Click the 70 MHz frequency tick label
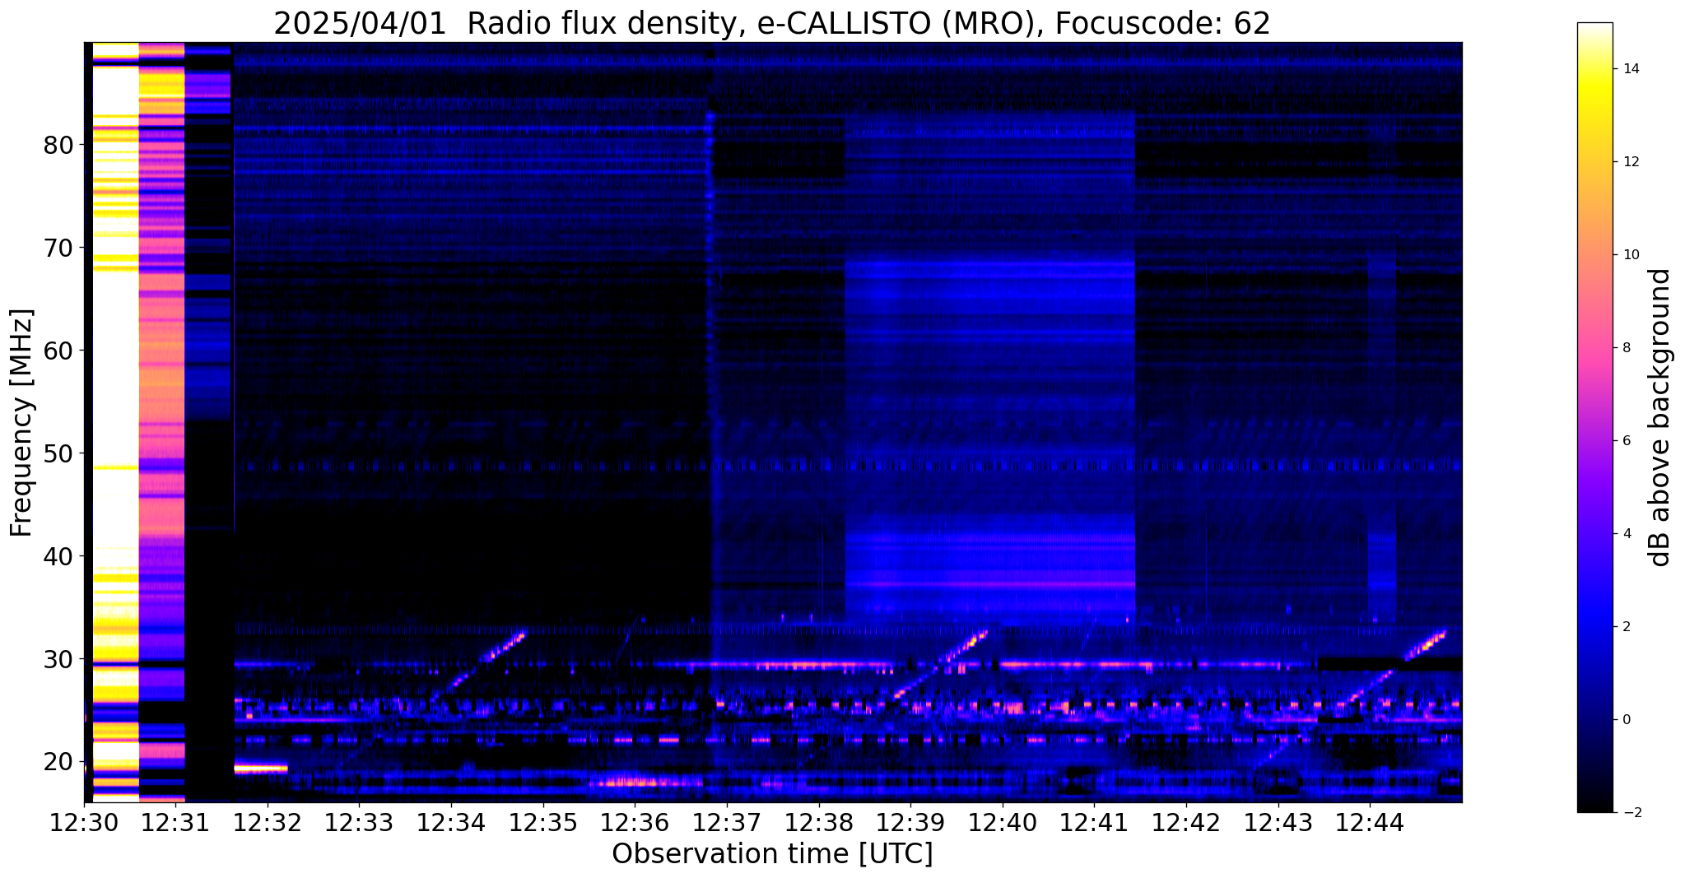 [58, 248]
